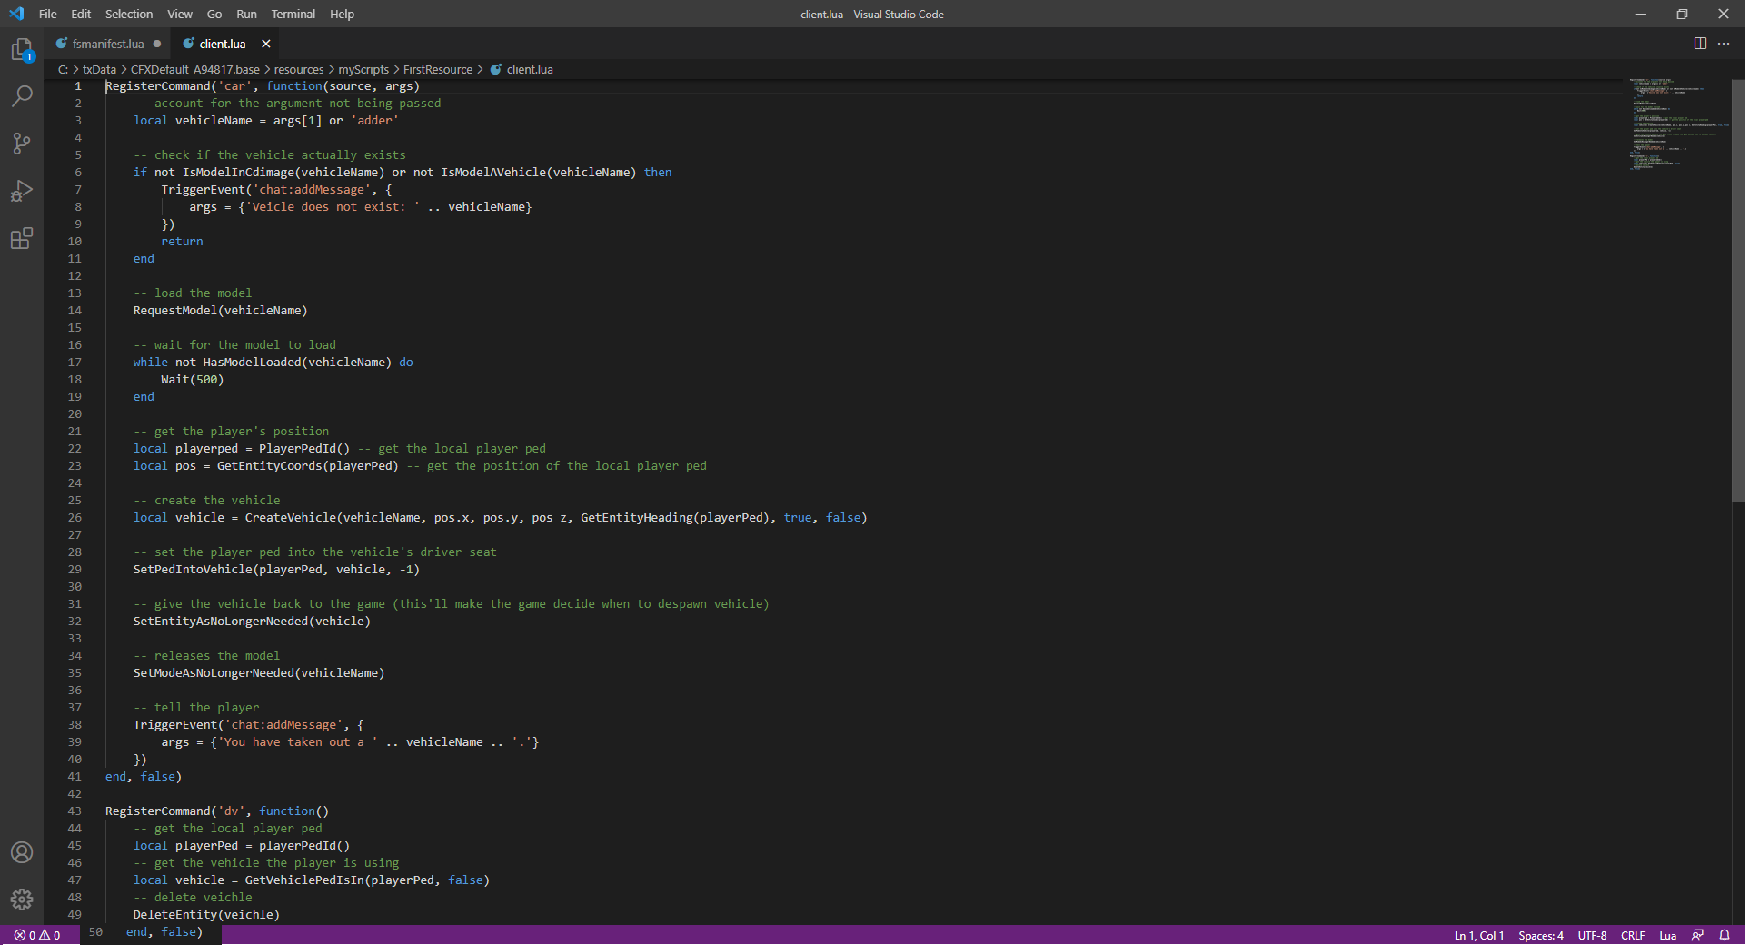
Task: Open the notifications bell in status bar
Action: point(1725,935)
